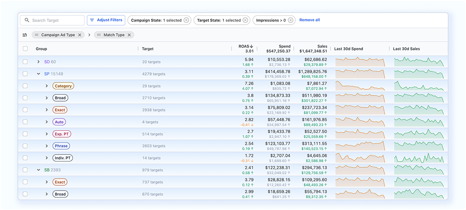
Task: Remove the Target State filter chip
Action: click(x=245, y=20)
